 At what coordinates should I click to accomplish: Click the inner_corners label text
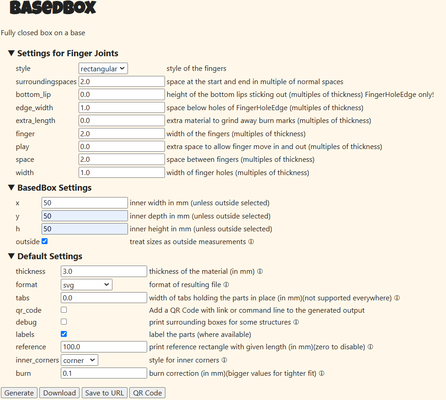37,360
